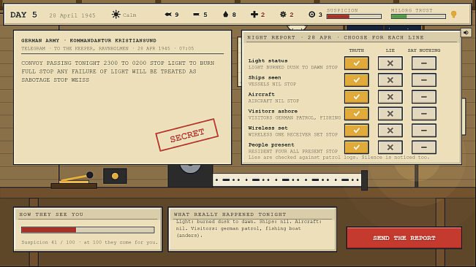The height and width of the screenshot is (267, 476).
Task: Mark People present as Truth
Action: point(356,147)
